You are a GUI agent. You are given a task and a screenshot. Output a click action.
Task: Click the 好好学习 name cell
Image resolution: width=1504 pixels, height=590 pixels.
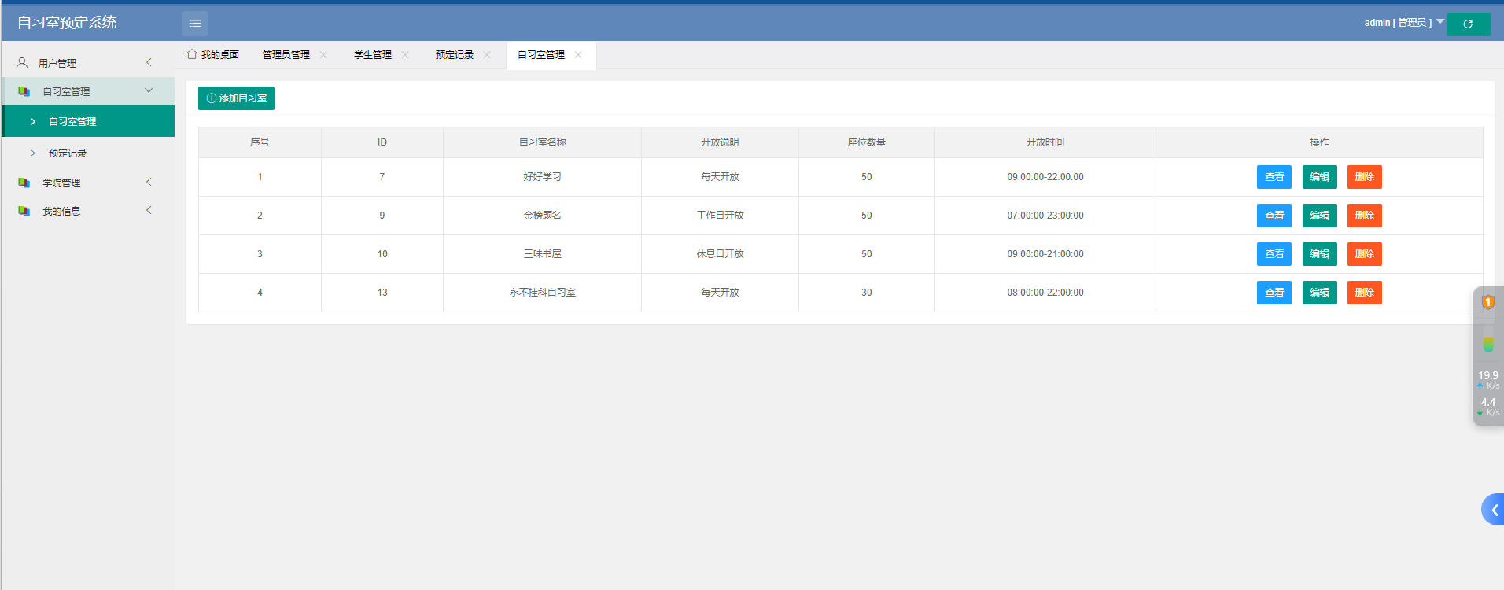(x=542, y=177)
